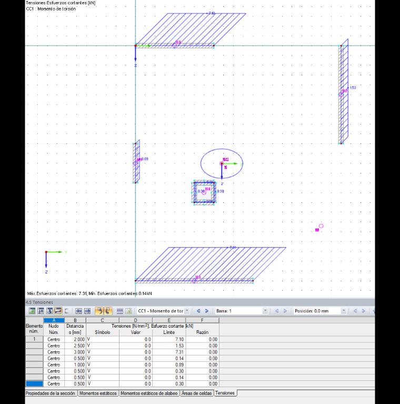Click the 7.10 label on top diagram
This screenshot has height=404, width=400.
[x=212, y=13]
